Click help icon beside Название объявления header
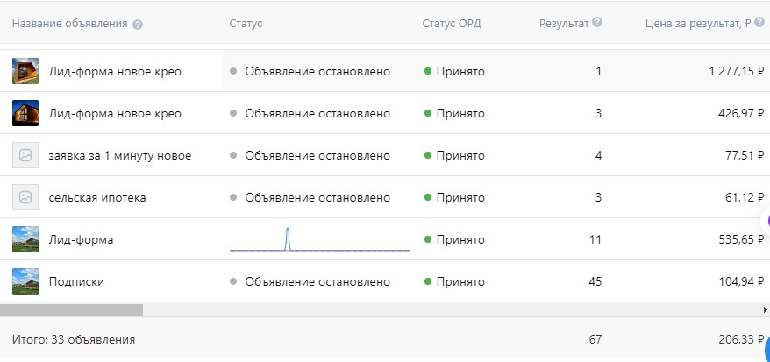770x362 pixels. [x=138, y=24]
